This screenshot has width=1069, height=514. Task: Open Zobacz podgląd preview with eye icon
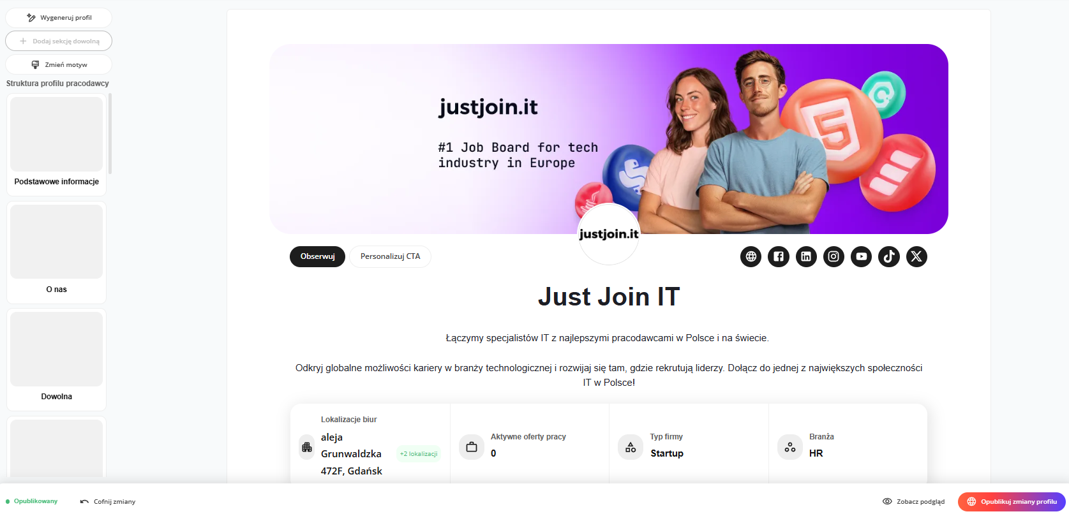pyautogui.click(x=913, y=502)
